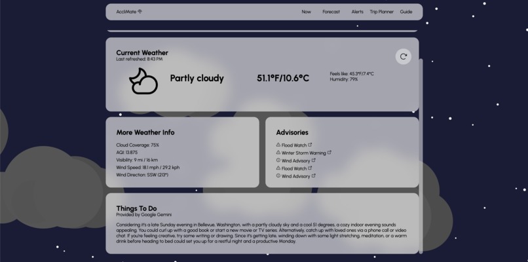The height and width of the screenshot is (262, 528).
Task: Click warning triangle icon beside Winter Storm Warning
Action: [278, 153]
